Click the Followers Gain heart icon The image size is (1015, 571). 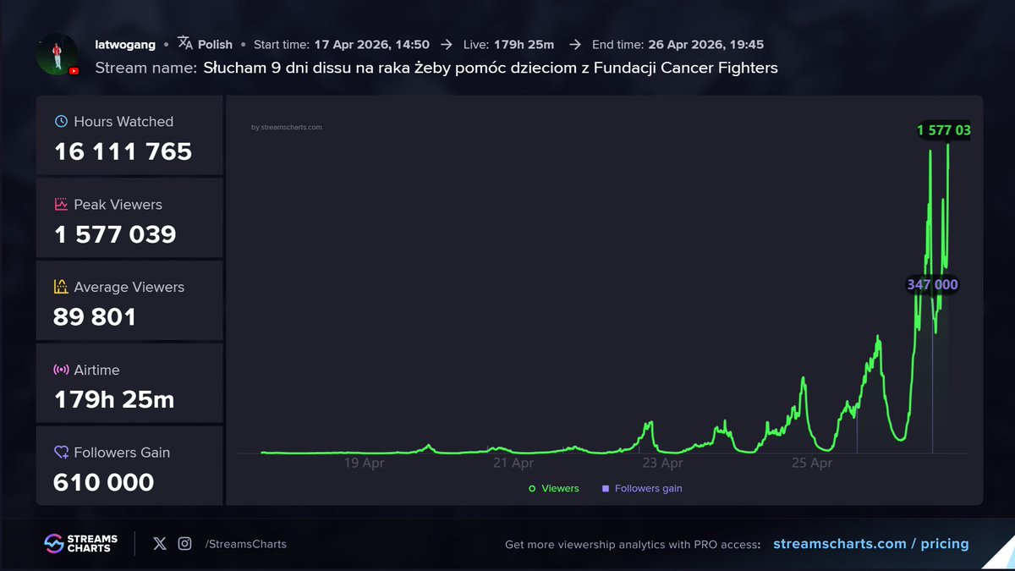(61, 453)
